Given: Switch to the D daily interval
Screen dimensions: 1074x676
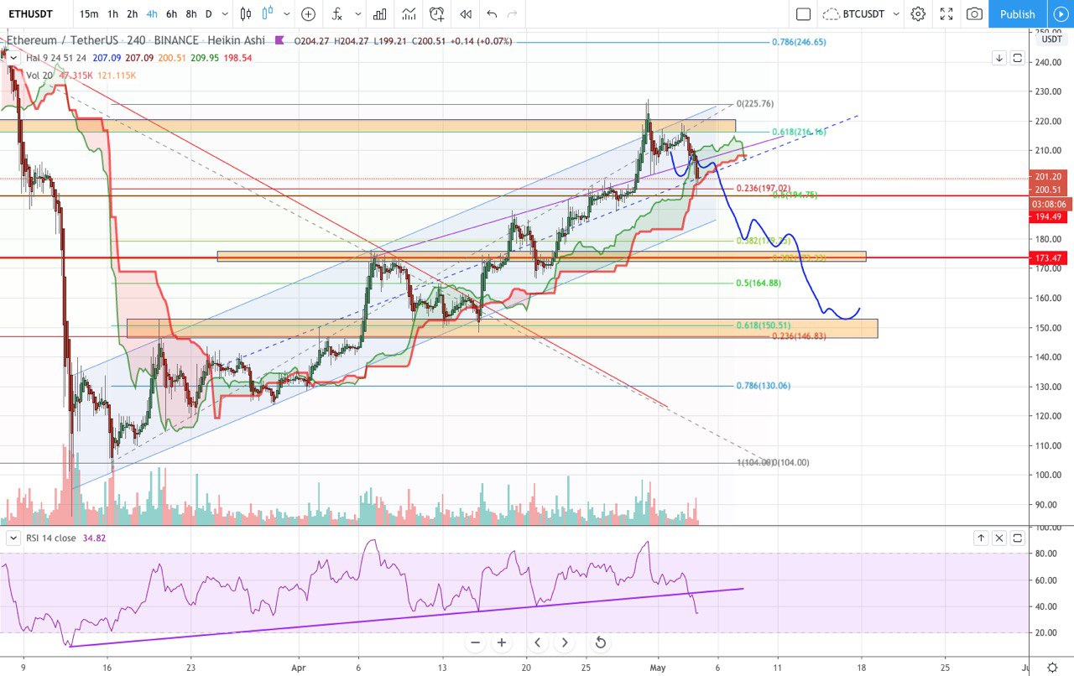Looking at the screenshot, I should (x=209, y=13).
